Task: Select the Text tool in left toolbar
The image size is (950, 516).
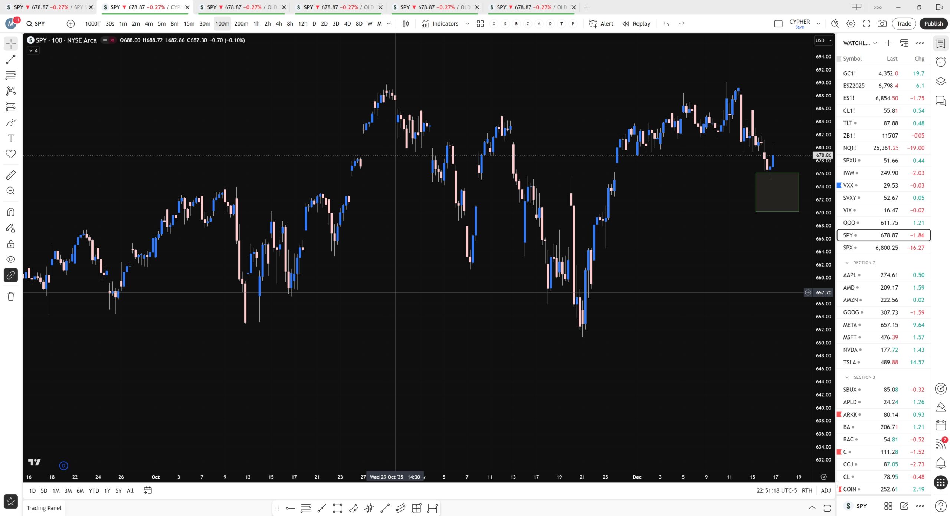Action: click(x=11, y=138)
